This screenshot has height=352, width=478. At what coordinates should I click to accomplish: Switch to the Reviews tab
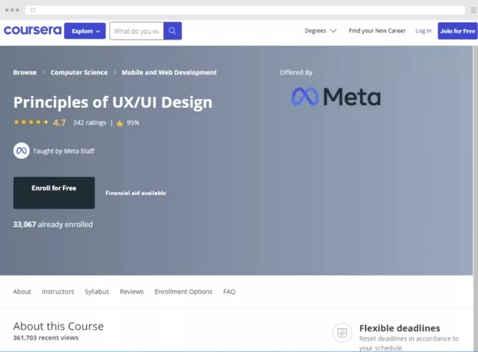[x=132, y=292]
